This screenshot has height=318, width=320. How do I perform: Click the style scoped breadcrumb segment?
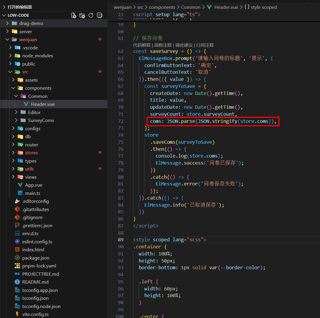point(264,7)
